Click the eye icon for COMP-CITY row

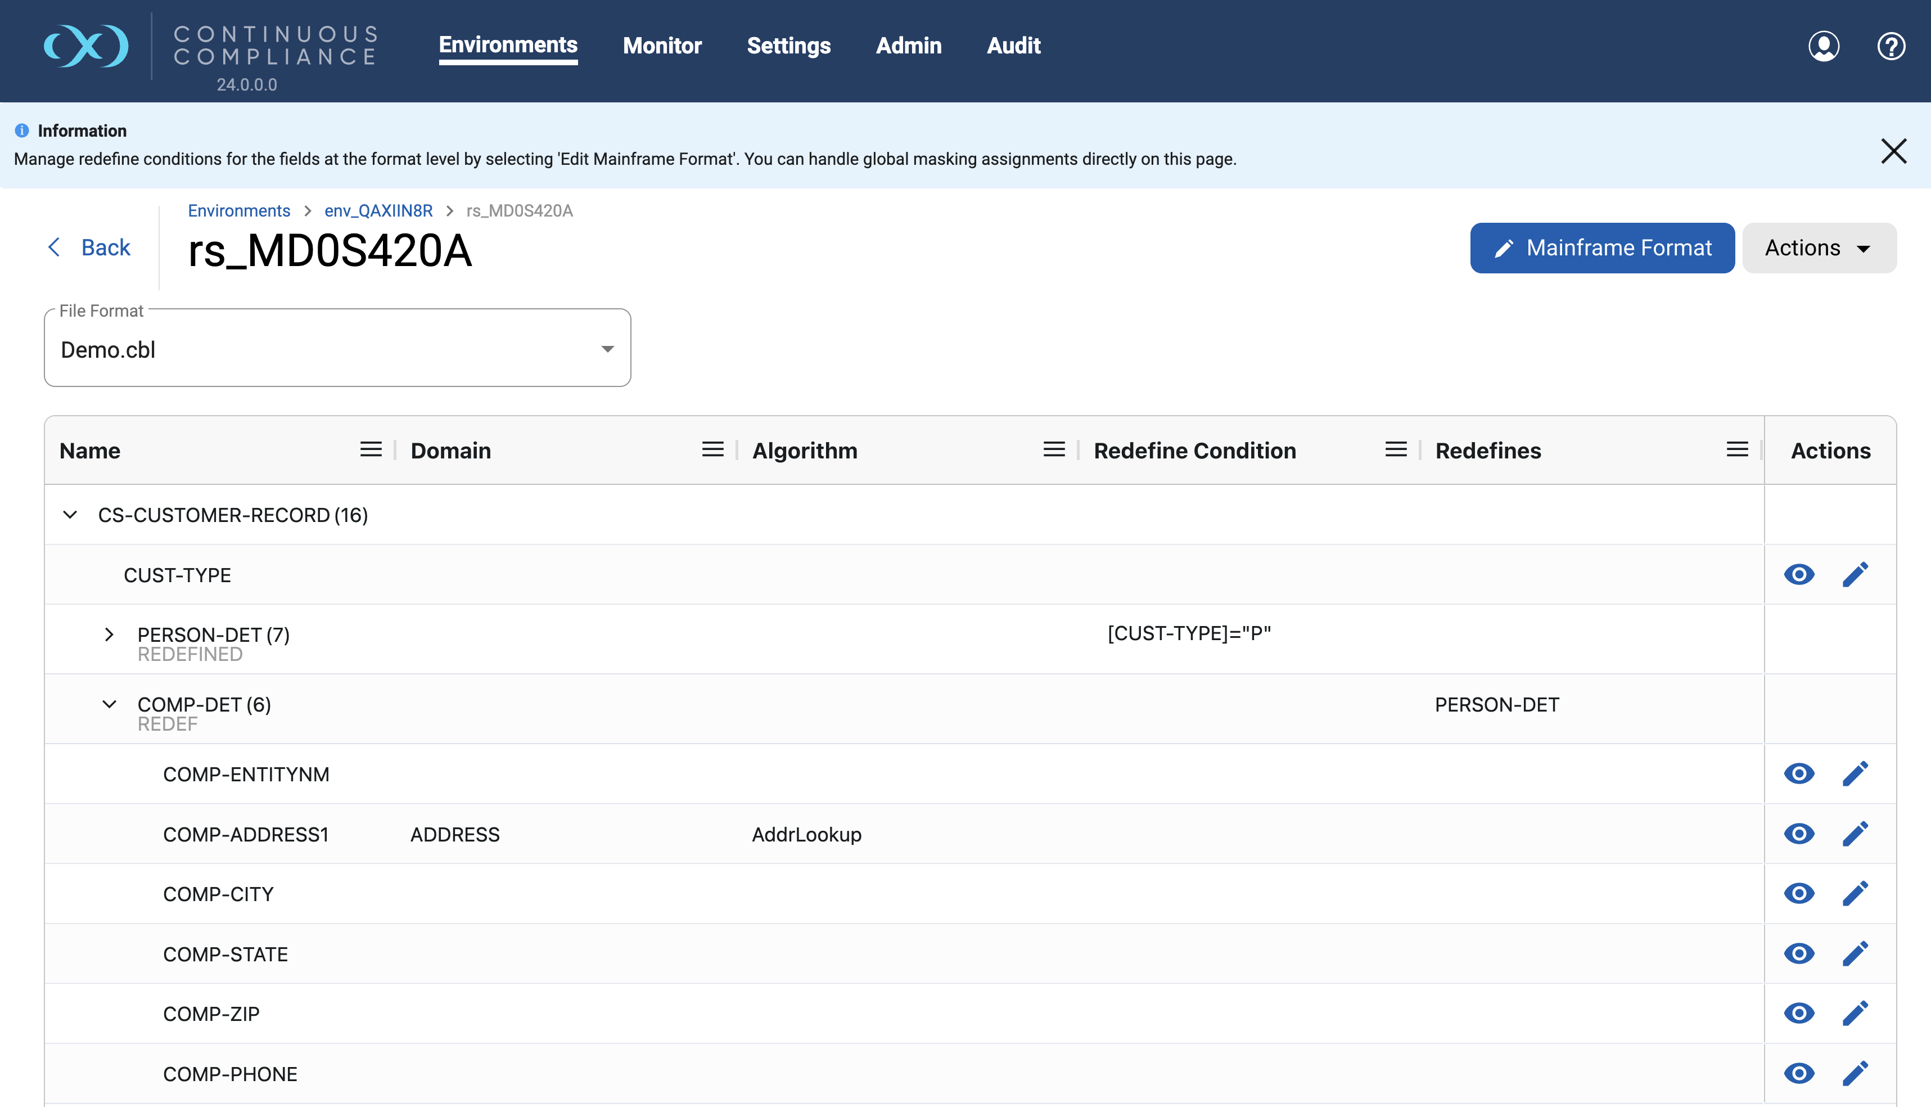pyautogui.click(x=1799, y=893)
